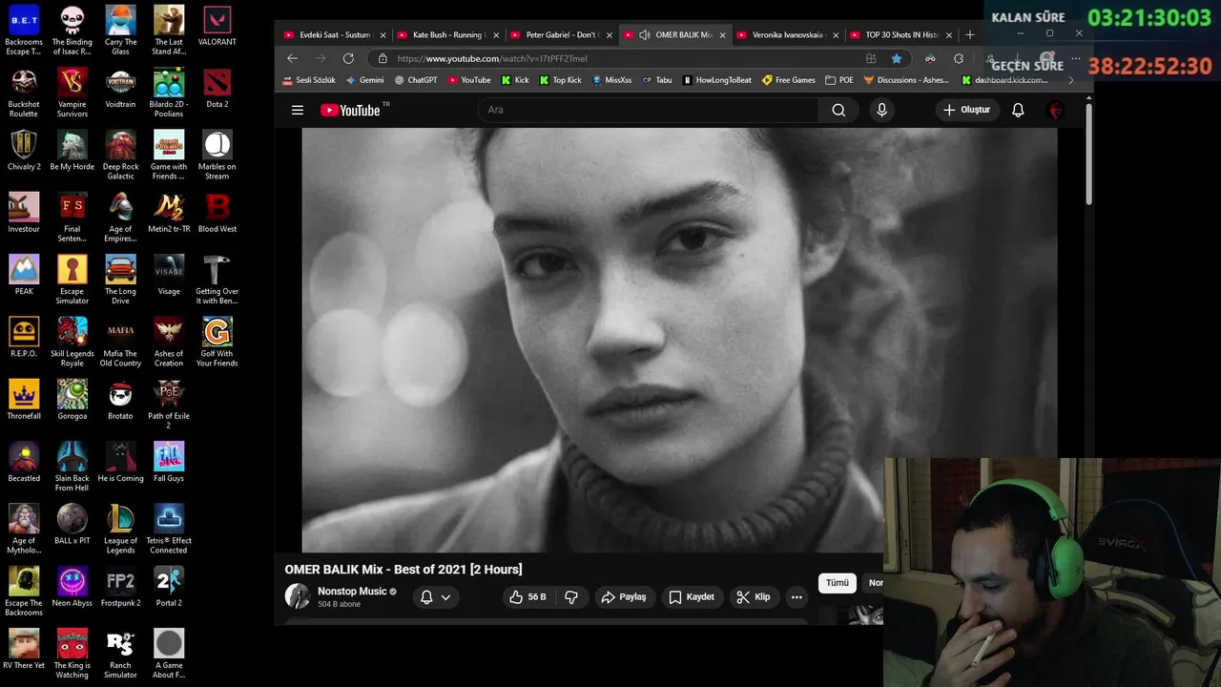The width and height of the screenshot is (1221, 687).
Task: Open browser settings three-dot menu
Action: click(1076, 58)
